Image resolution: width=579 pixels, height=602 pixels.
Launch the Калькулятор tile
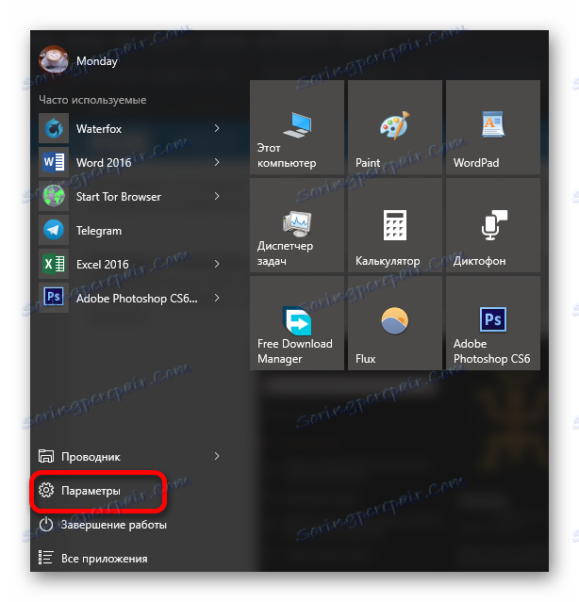(x=394, y=225)
